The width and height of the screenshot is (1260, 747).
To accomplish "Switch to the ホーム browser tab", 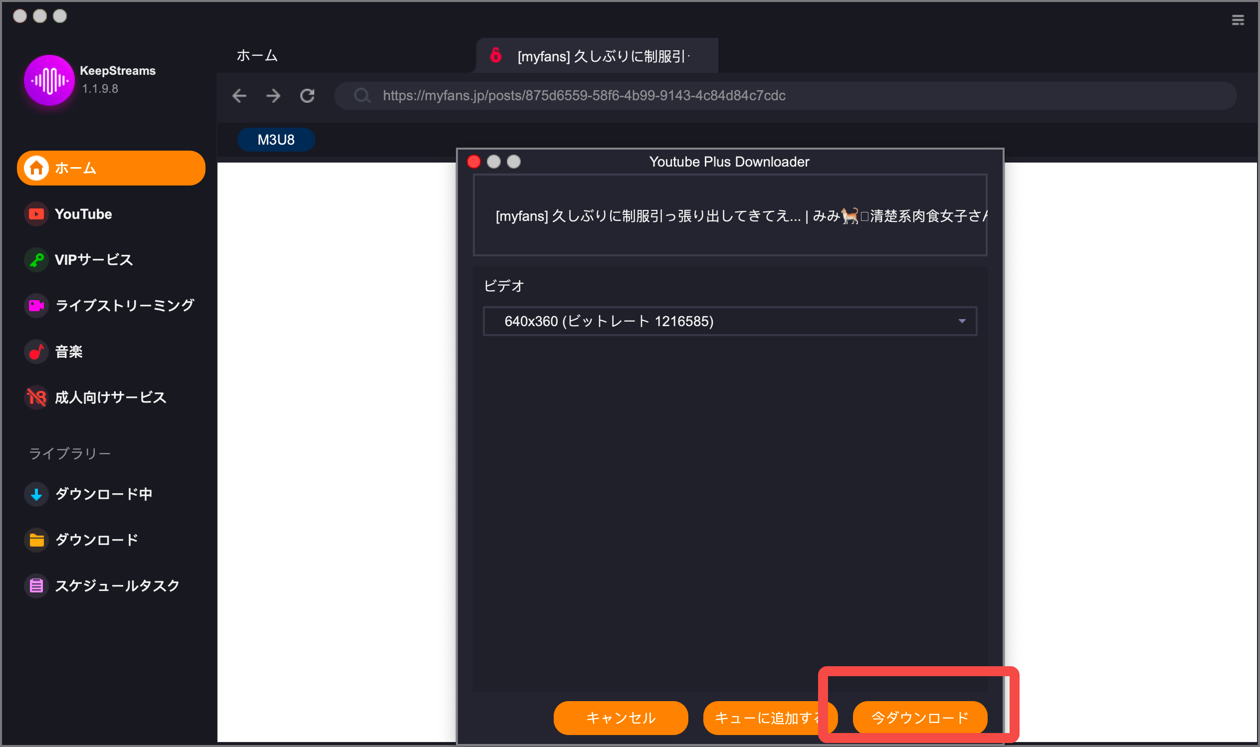I will (x=257, y=55).
